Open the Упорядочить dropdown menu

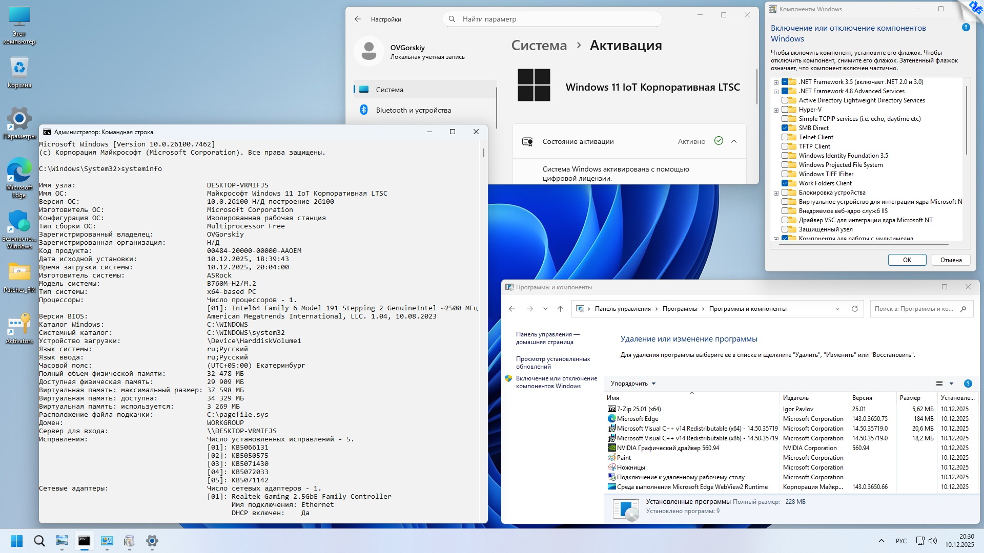[633, 384]
